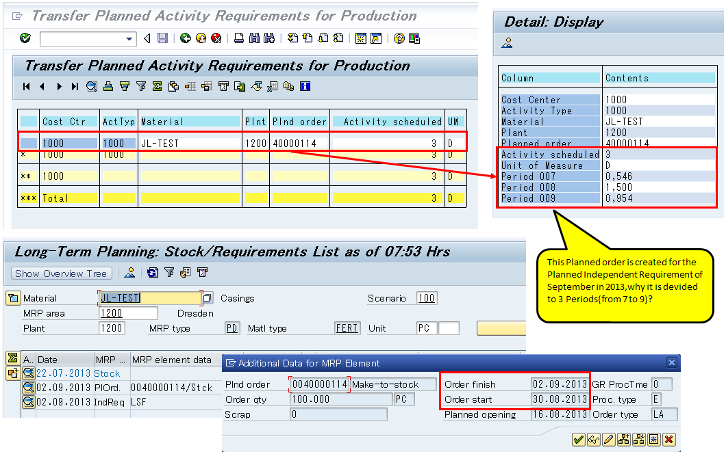
Task: Click the Subtotals icon in list toolbar
Action: pyautogui.click(x=174, y=86)
